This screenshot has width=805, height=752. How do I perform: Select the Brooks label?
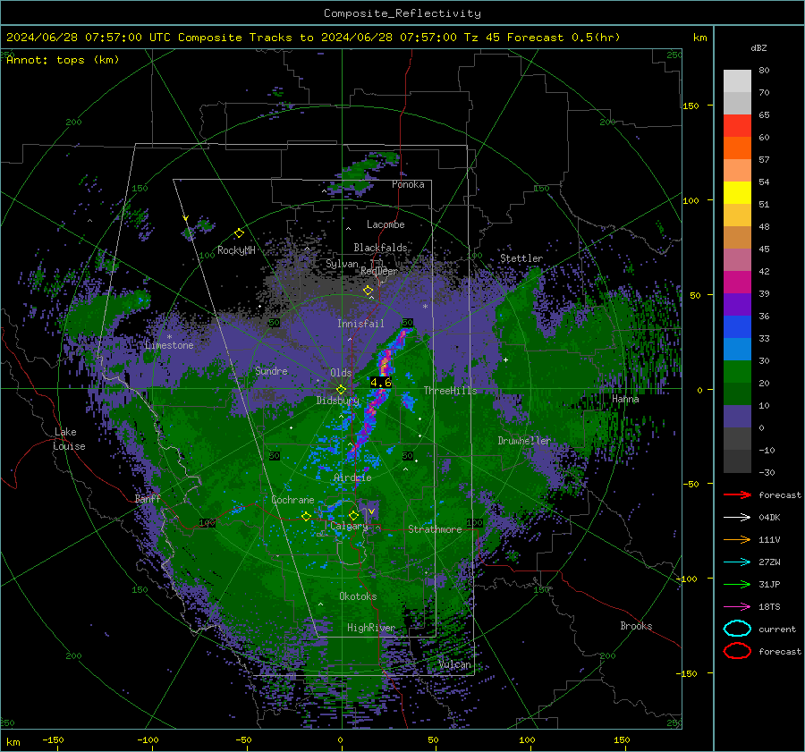click(x=636, y=626)
